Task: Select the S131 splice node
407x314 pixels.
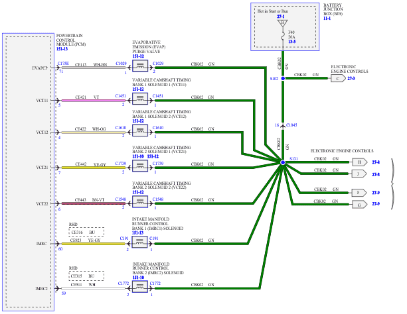Action: (x=283, y=162)
